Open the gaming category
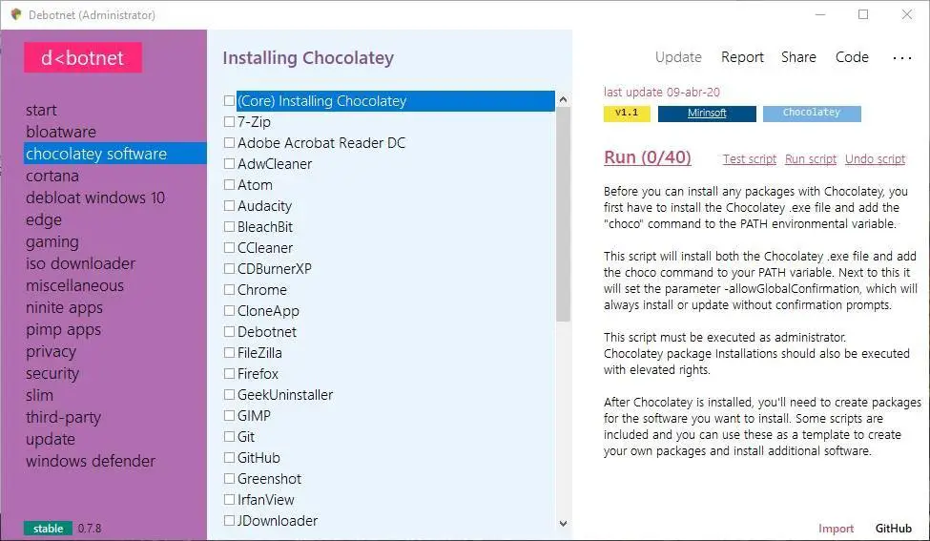The height and width of the screenshot is (541, 930). (52, 242)
